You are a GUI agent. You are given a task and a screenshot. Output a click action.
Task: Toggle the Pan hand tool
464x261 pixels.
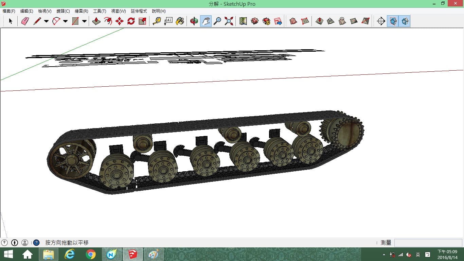[206, 21]
